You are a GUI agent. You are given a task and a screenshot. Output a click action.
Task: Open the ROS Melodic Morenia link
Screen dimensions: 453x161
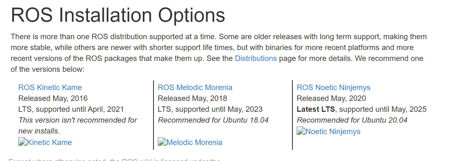click(x=195, y=87)
